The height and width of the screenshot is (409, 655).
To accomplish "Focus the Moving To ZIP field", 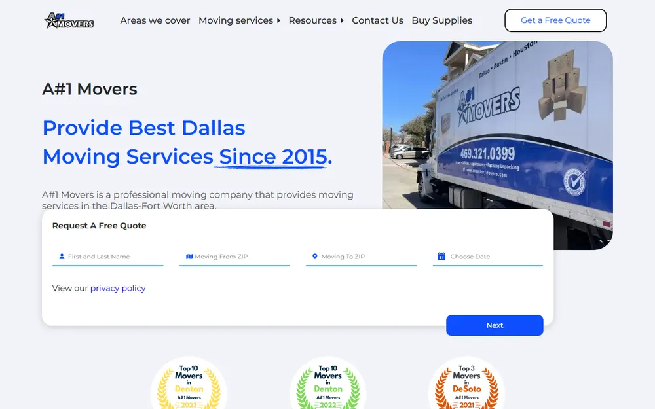I will [x=362, y=257].
